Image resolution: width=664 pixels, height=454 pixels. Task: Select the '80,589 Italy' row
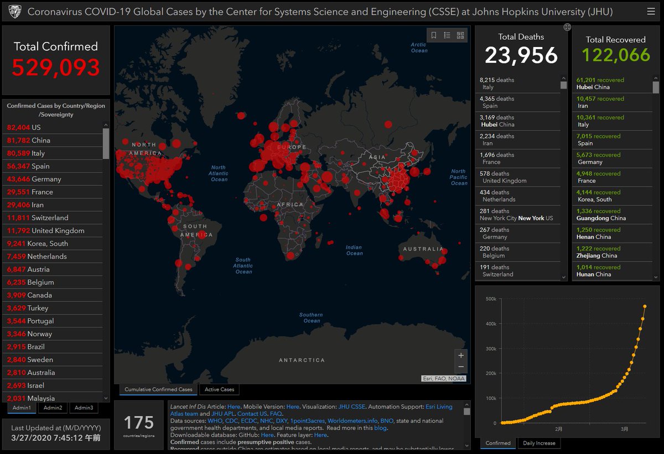click(x=53, y=153)
